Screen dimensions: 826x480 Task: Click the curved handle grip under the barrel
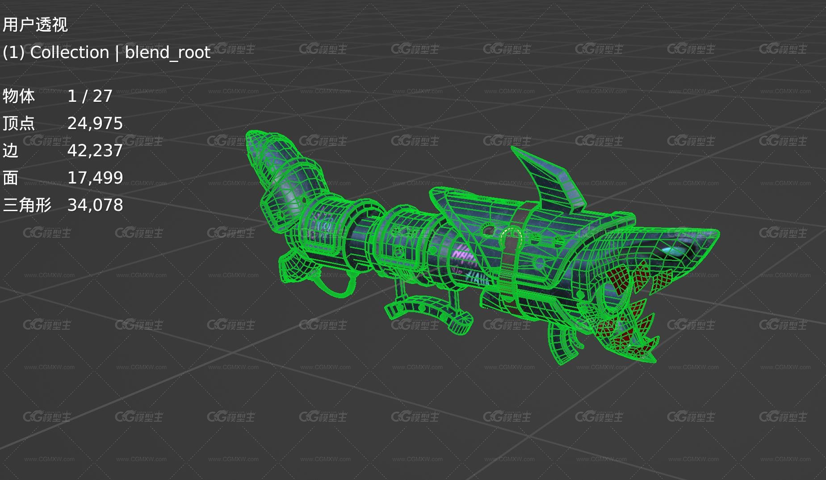click(429, 313)
